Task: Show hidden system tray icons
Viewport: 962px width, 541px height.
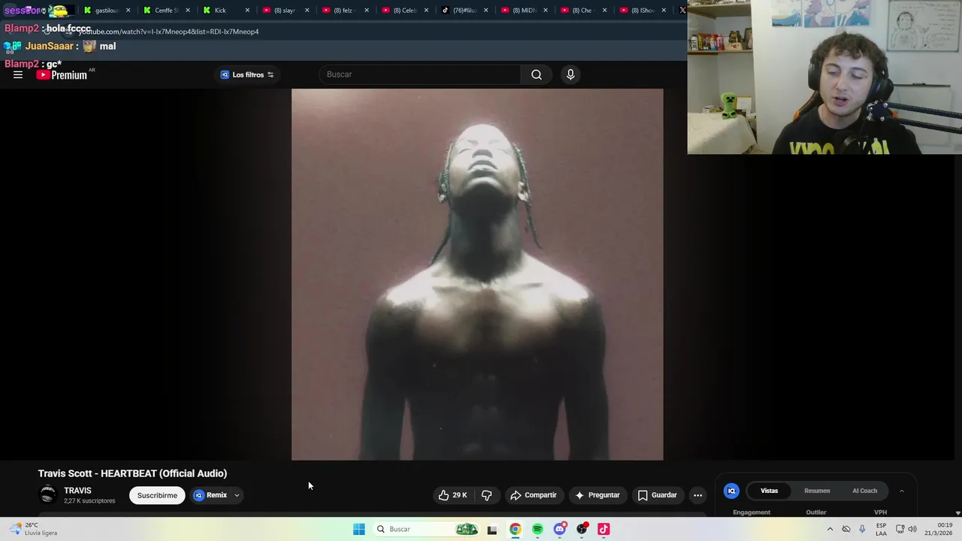Action: [830, 529]
